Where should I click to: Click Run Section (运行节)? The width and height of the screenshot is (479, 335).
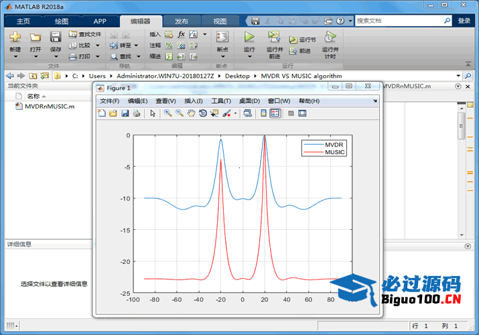(x=303, y=40)
